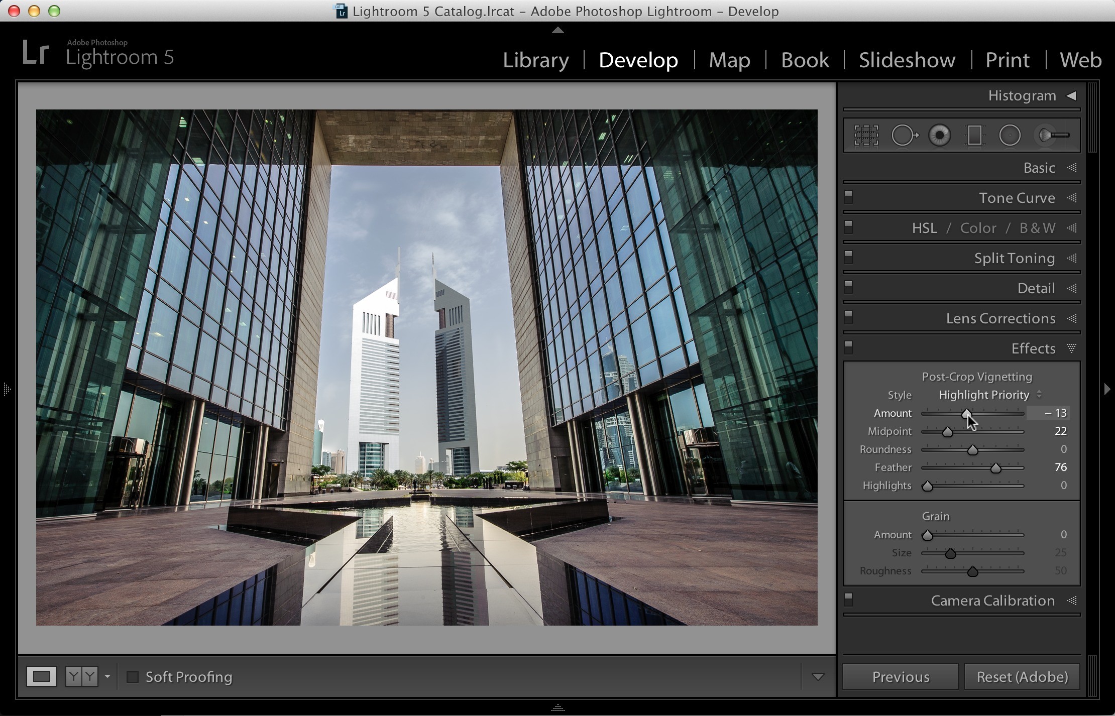The height and width of the screenshot is (716, 1115).
Task: Open the Web module
Action: coord(1080,60)
